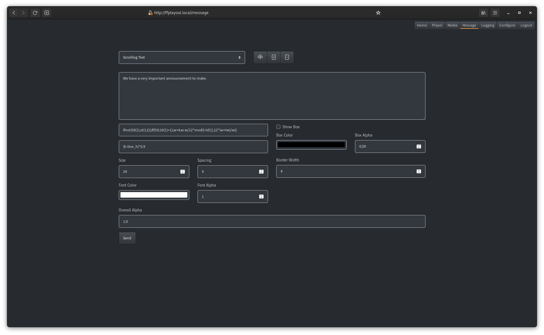Click the save preset cloud upload icon
544x335 pixels.
click(260, 57)
